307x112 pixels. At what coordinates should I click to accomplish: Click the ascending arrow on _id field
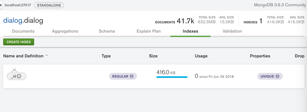pyautogui.click(x=19, y=77)
